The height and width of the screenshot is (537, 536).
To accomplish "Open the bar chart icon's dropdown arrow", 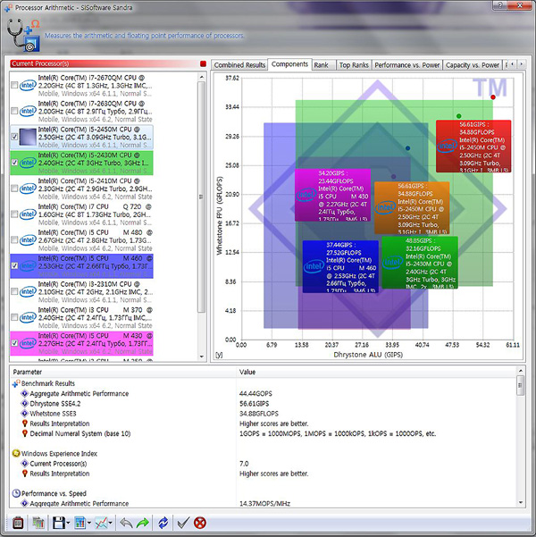I will 89,523.
